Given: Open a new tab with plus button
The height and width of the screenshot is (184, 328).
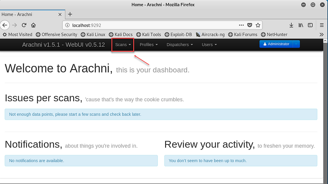Looking at the screenshot, I should pyautogui.click(x=70, y=14).
